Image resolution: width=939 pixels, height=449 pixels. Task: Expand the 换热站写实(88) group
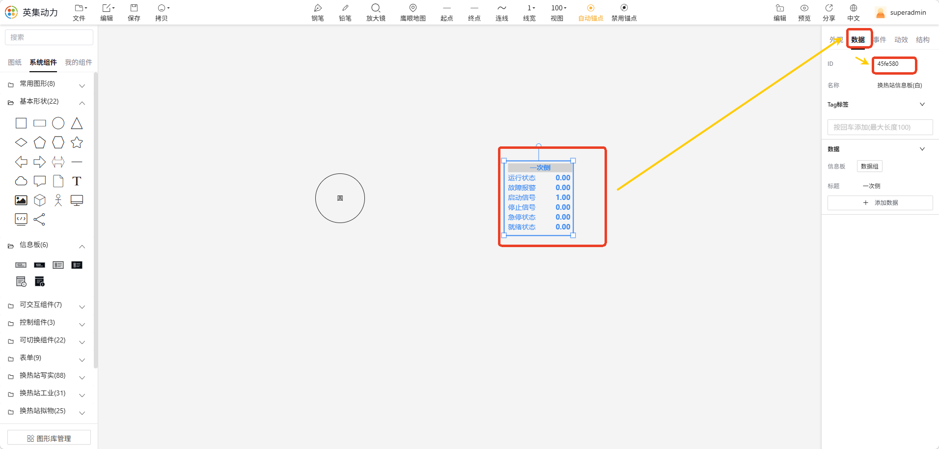(x=47, y=376)
